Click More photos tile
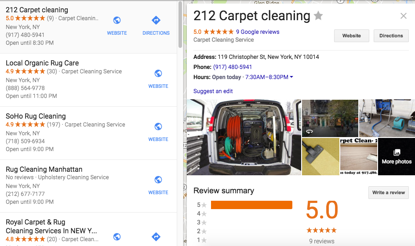Viewport: 415px width, 246px height. coord(397,156)
